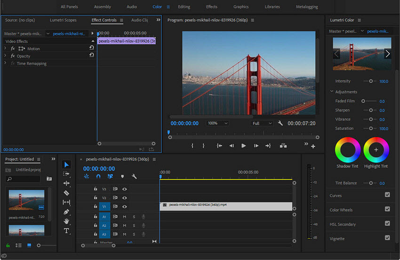Select the Pen tool
The height and width of the screenshot is (260, 400).
pyautogui.click(x=66, y=212)
